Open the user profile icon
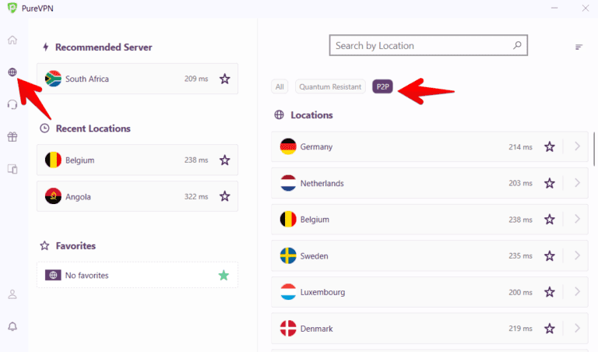 tap(12, 294)
